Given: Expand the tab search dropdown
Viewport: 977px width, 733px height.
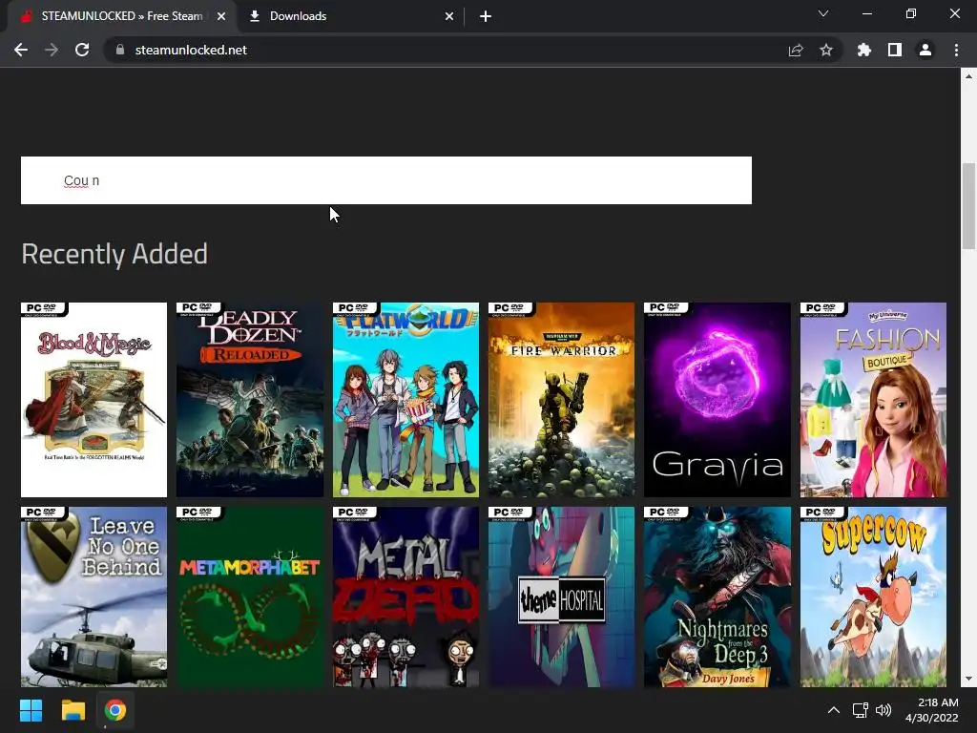Looking at the screenshot, I should [823, 13].
